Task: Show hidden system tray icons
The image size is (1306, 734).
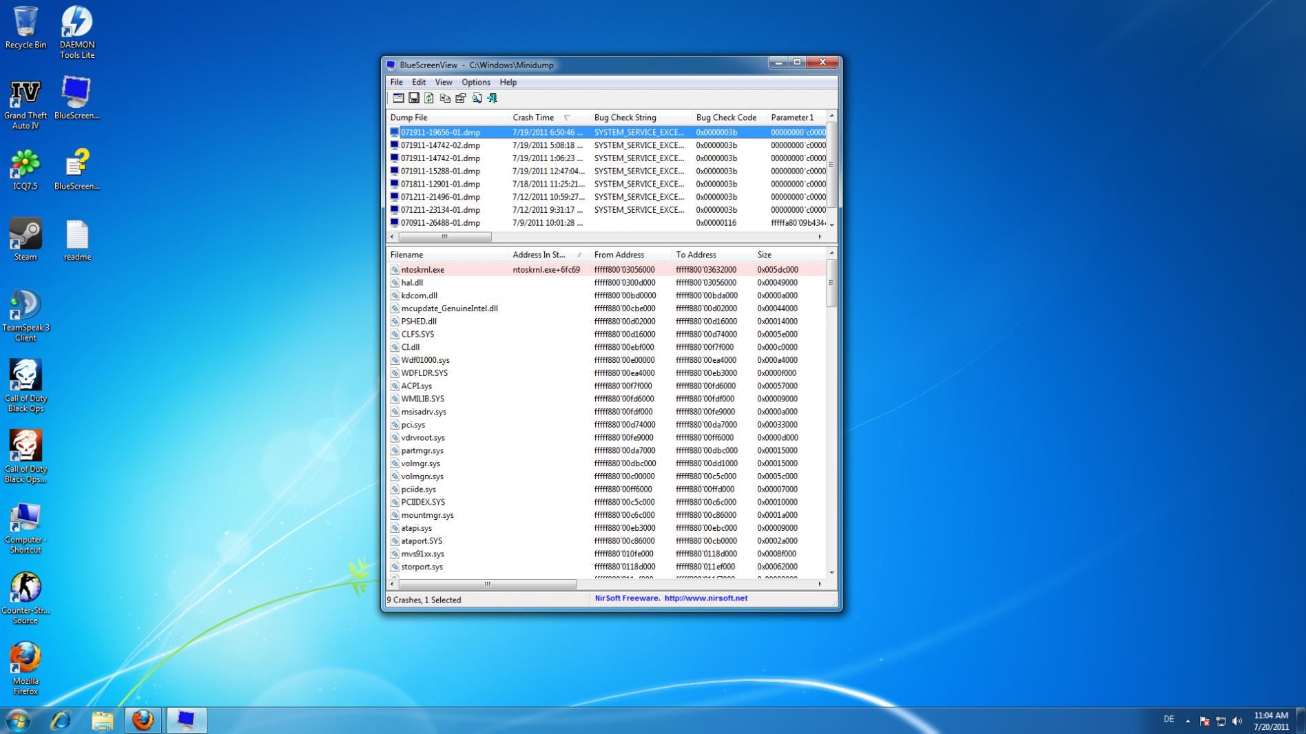Action: tap(1188, 721)
